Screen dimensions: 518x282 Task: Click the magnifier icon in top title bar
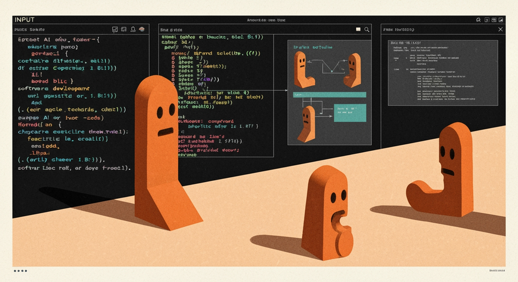tap(478, 20)
